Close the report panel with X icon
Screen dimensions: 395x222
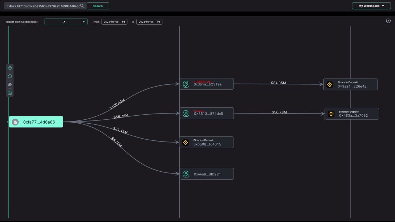click(388, 21)
